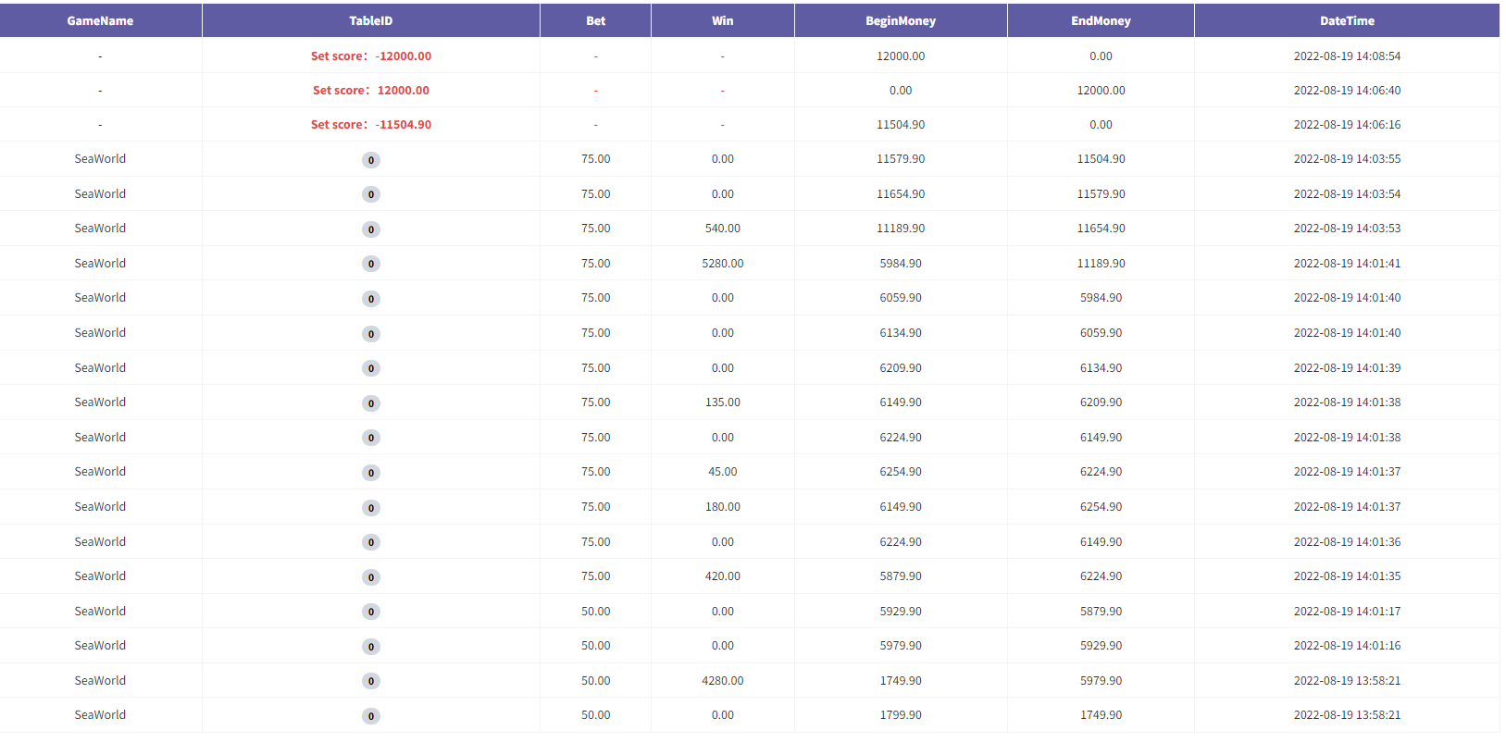Viewport: 1506px width, 755px height.
Task: Click the DateTime column header
Action: click(1347, 20)
